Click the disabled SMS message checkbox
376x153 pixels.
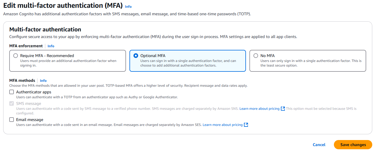12,104
